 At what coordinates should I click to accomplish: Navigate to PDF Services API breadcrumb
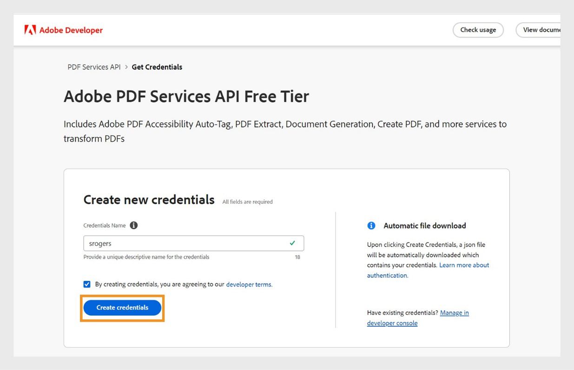tap(94, 67)
